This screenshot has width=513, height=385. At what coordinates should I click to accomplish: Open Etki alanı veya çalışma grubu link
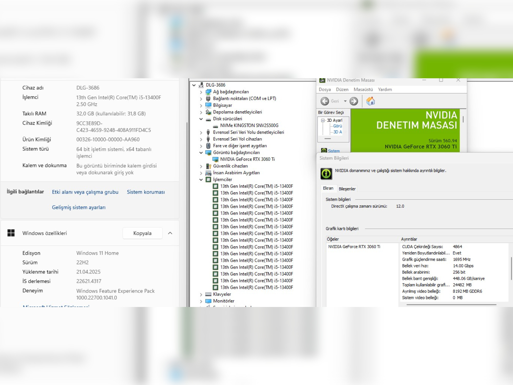tap(85, 192)
